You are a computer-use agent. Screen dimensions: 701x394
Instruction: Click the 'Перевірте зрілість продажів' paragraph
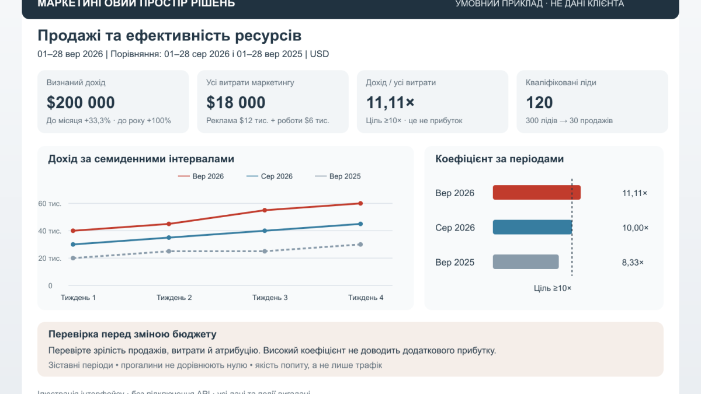[x=272, y=351]
